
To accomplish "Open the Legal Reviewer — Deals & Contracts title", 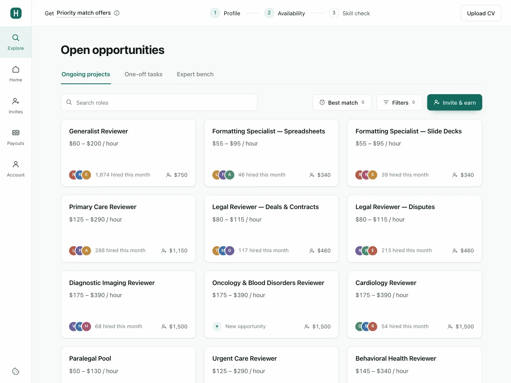I will pyautogui.click(x=265, y=207).
